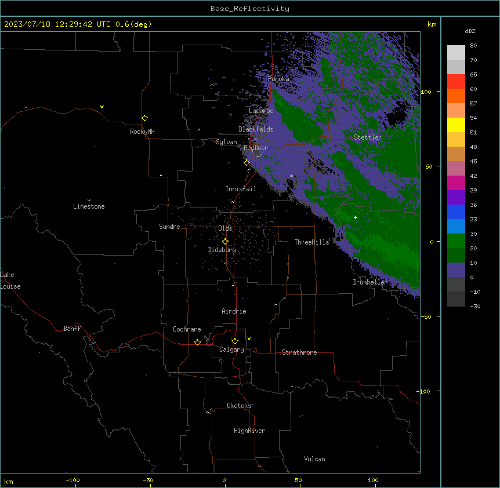Screen dimensions: 500x488
Task: Click the yellow diamond marker above Didsbury
Action: (x=225, y=242)
